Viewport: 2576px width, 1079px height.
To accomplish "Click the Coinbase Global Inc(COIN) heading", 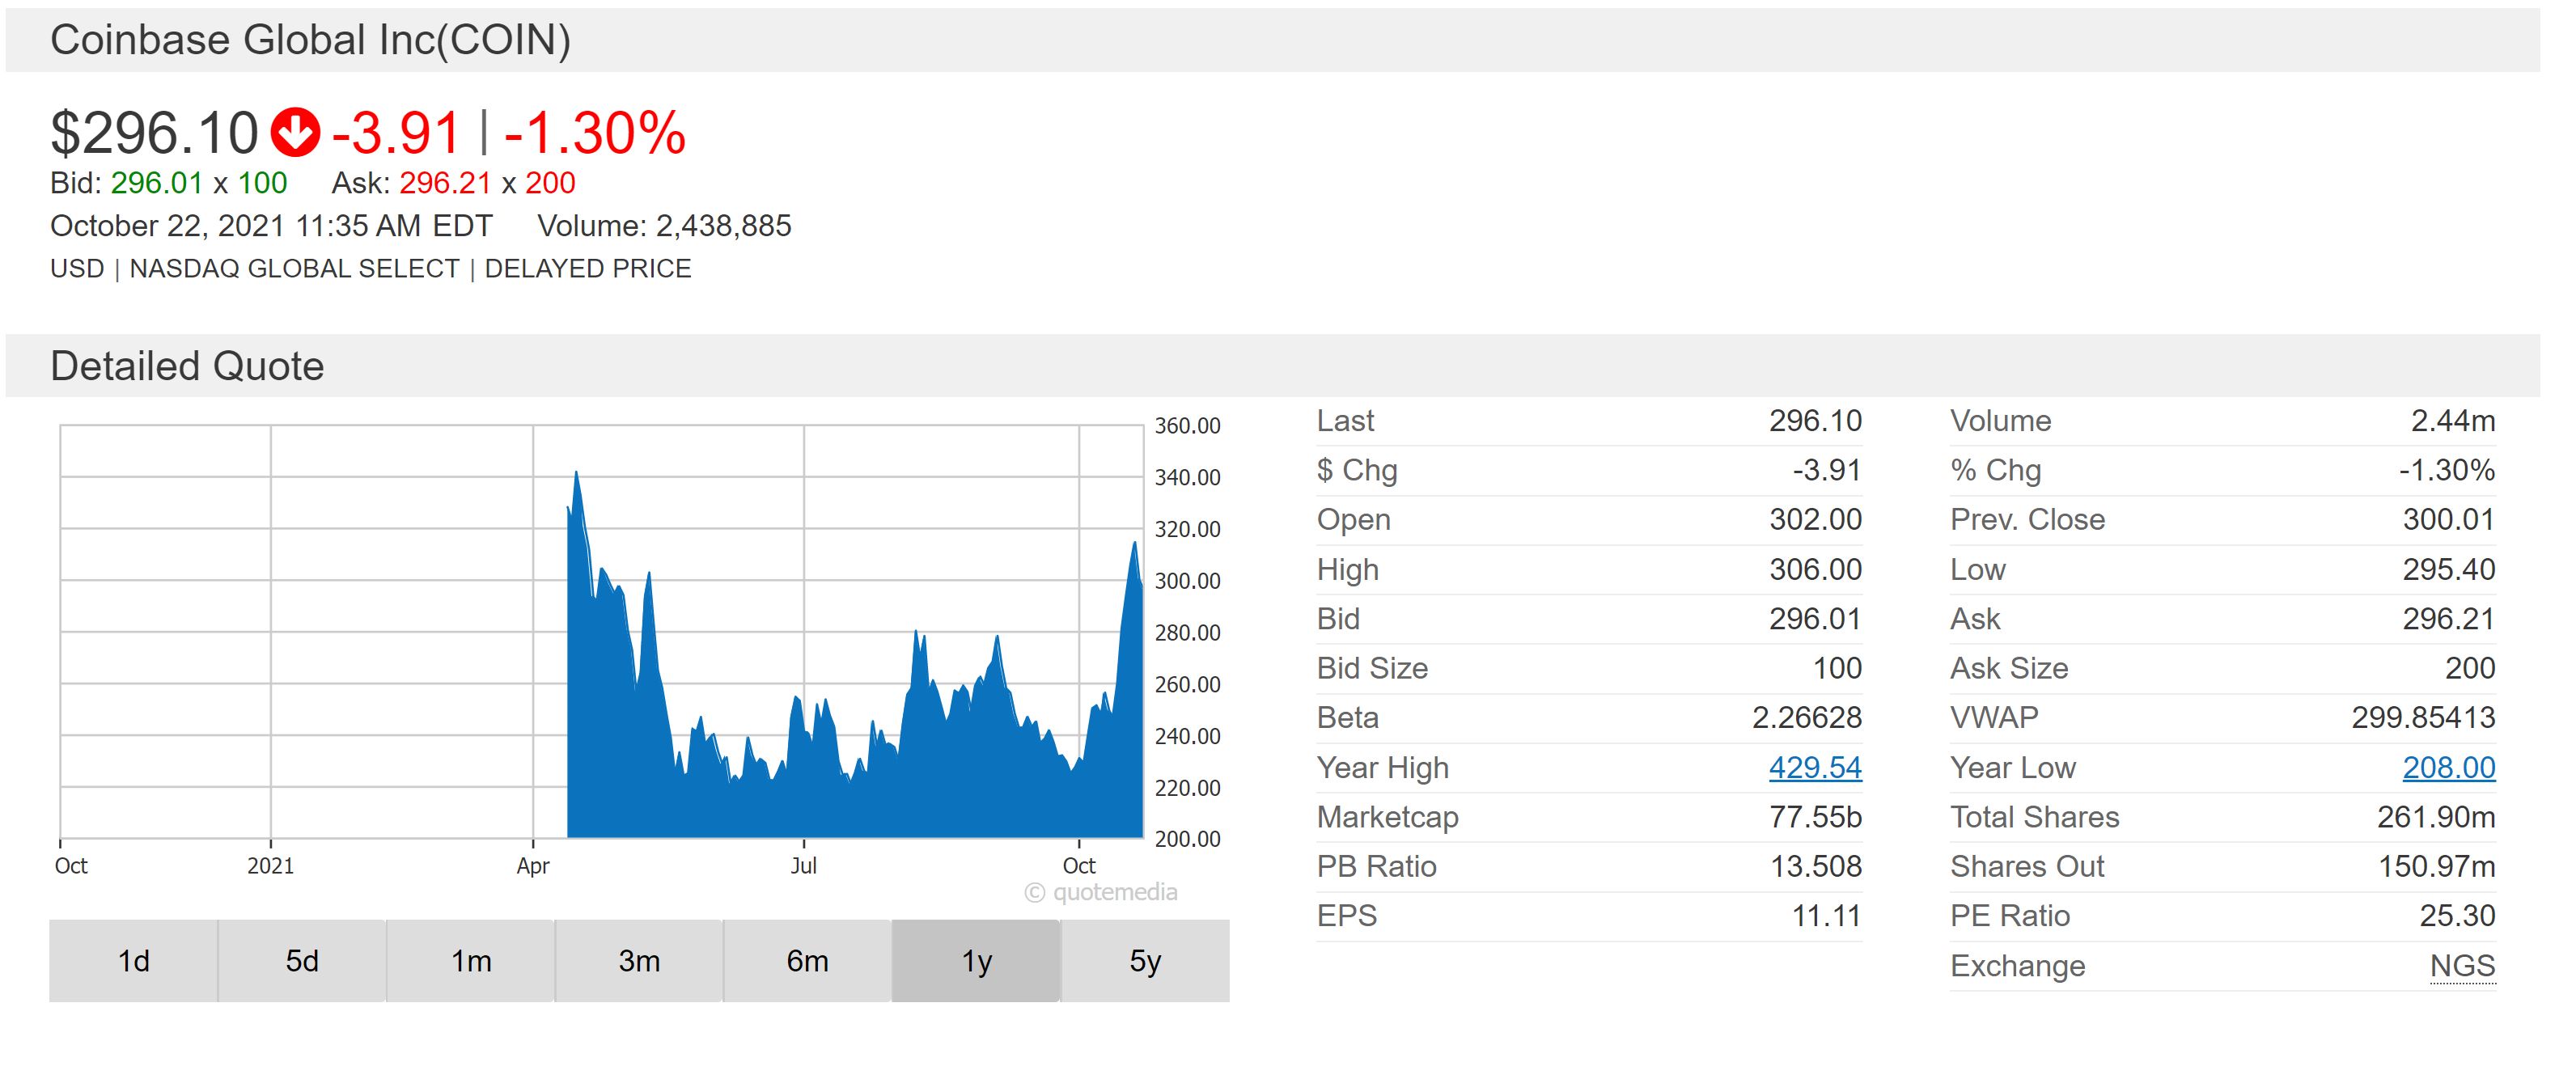I will [310, 40].
